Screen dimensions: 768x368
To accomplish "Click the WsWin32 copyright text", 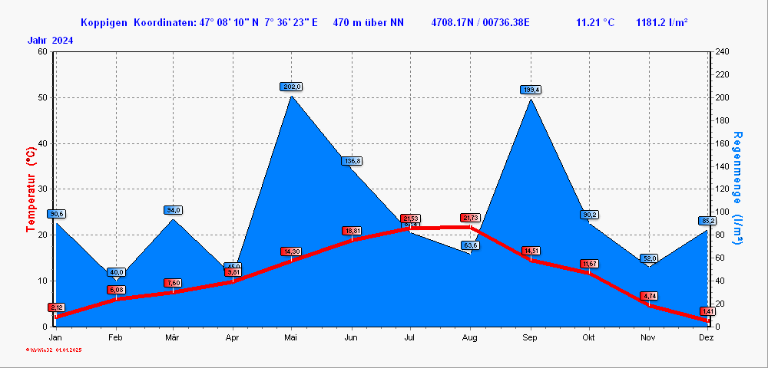I will (54, 350).
